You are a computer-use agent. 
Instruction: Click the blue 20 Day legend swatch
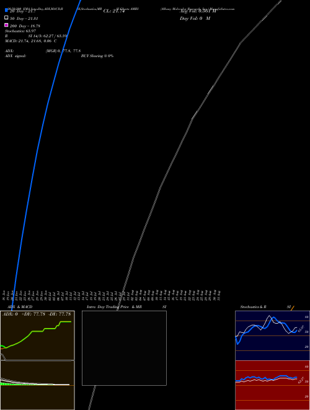point(6,10)
